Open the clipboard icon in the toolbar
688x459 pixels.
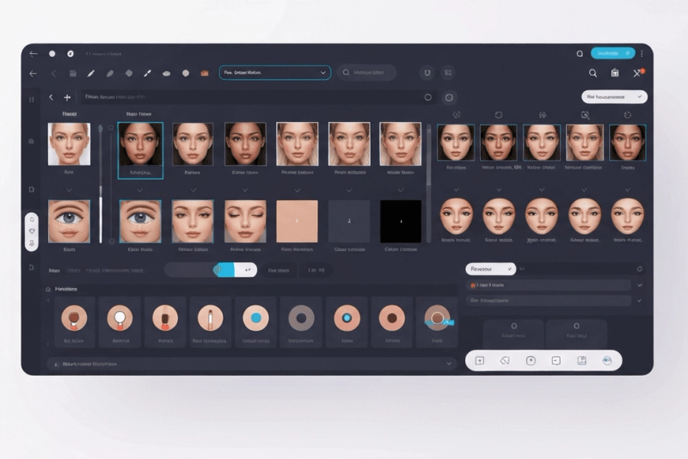coord(615,73)
